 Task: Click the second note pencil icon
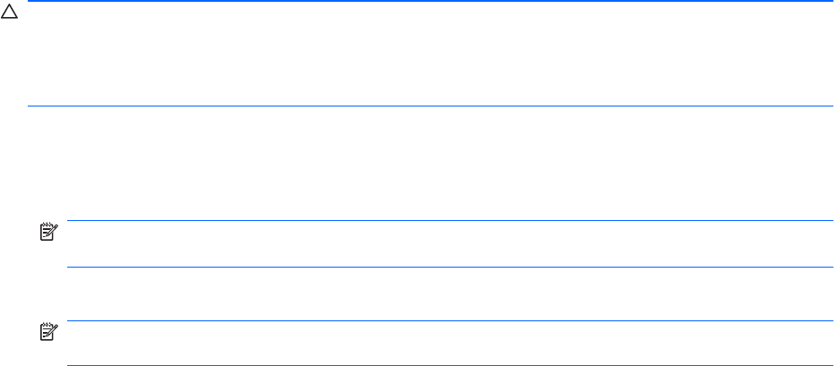click(48, 331)
